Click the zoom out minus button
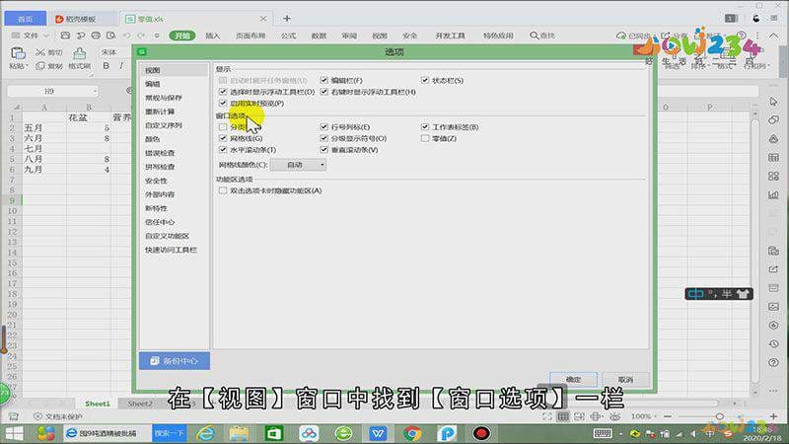The image size is (789, 444). (668, 416)
